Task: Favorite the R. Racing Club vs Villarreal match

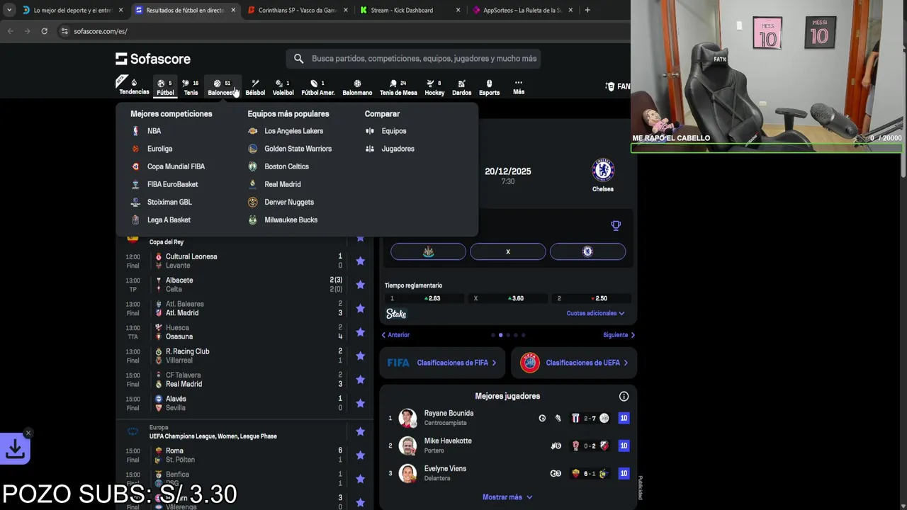Action: [360, 356]
